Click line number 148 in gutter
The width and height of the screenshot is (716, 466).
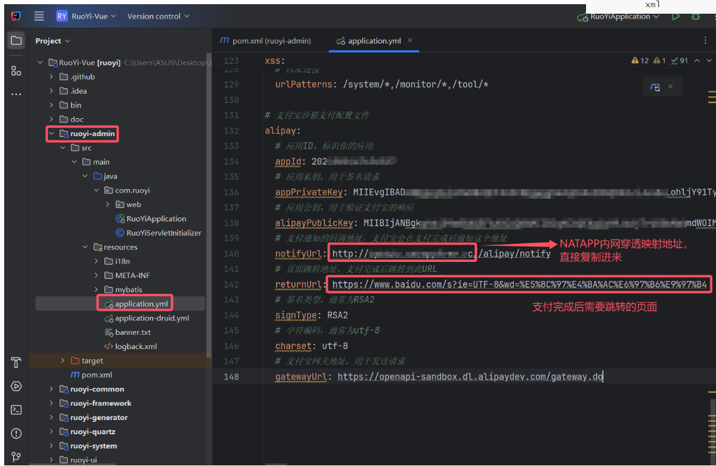[x=231, y=376]
